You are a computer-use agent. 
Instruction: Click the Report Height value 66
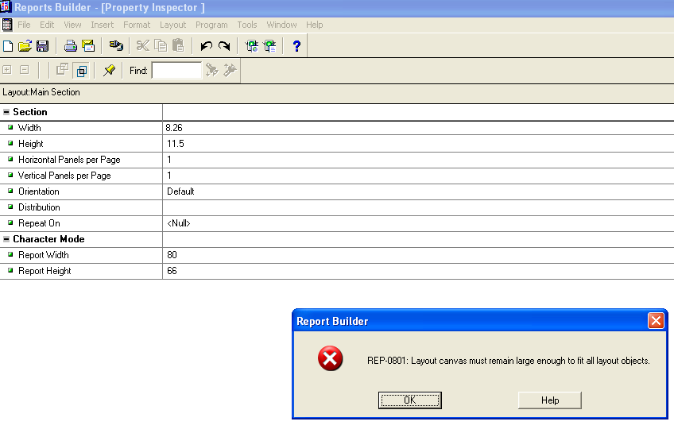(172, 271)
